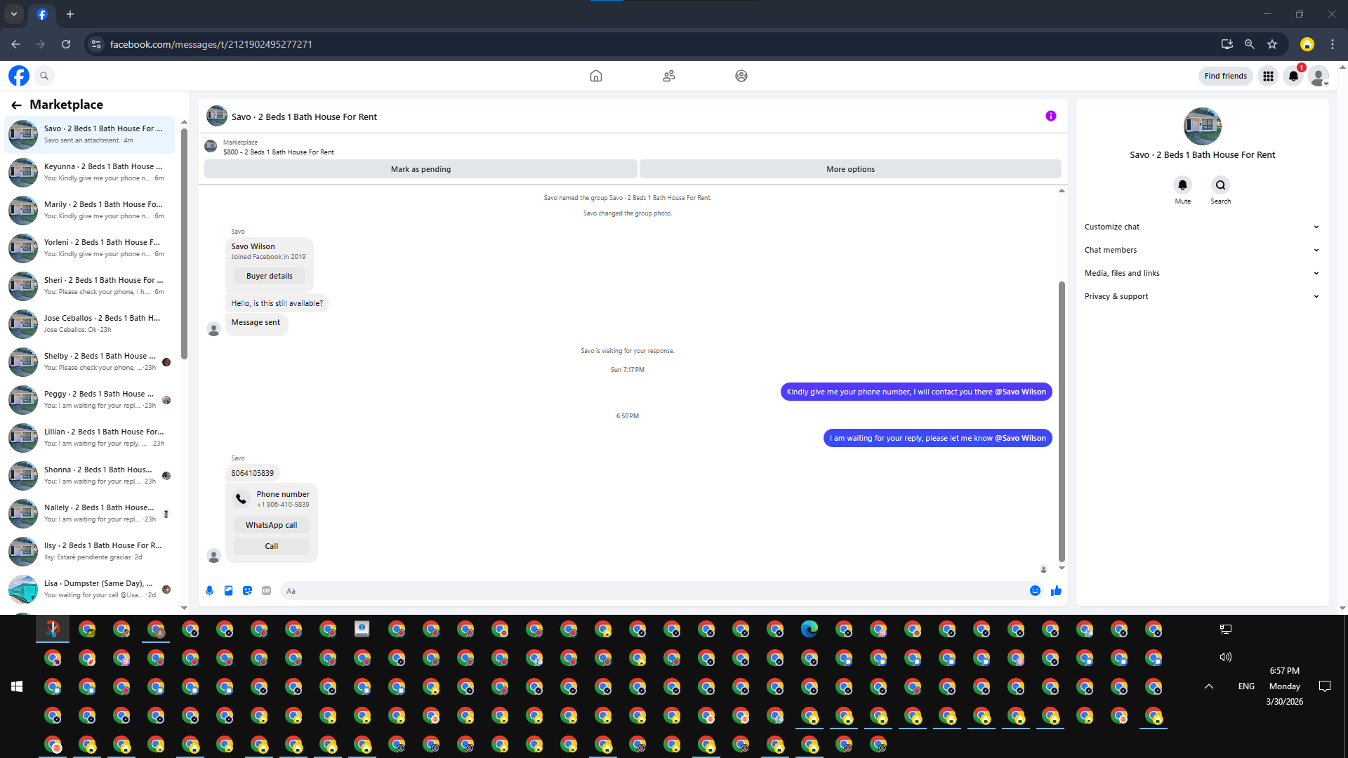This screenshot has height=758, width=1348.
Task: Open the Facebook notifications bell
Action: point(1293,76)
